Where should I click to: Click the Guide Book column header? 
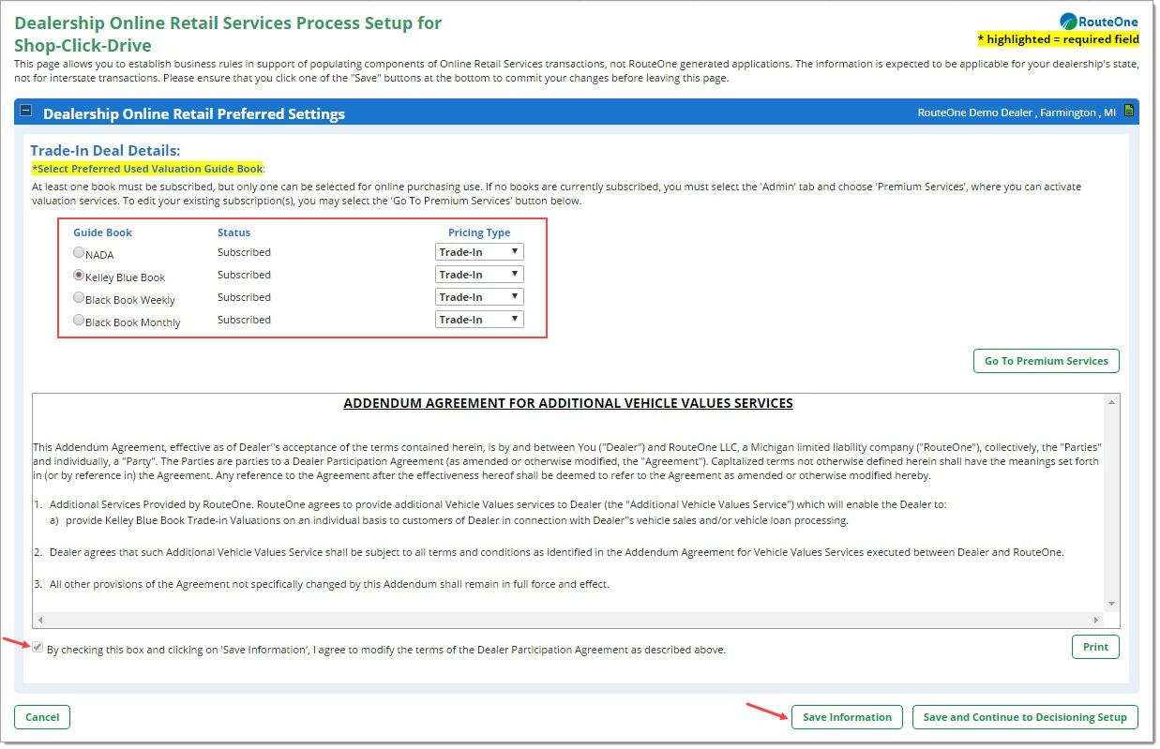tap(102, 232)
